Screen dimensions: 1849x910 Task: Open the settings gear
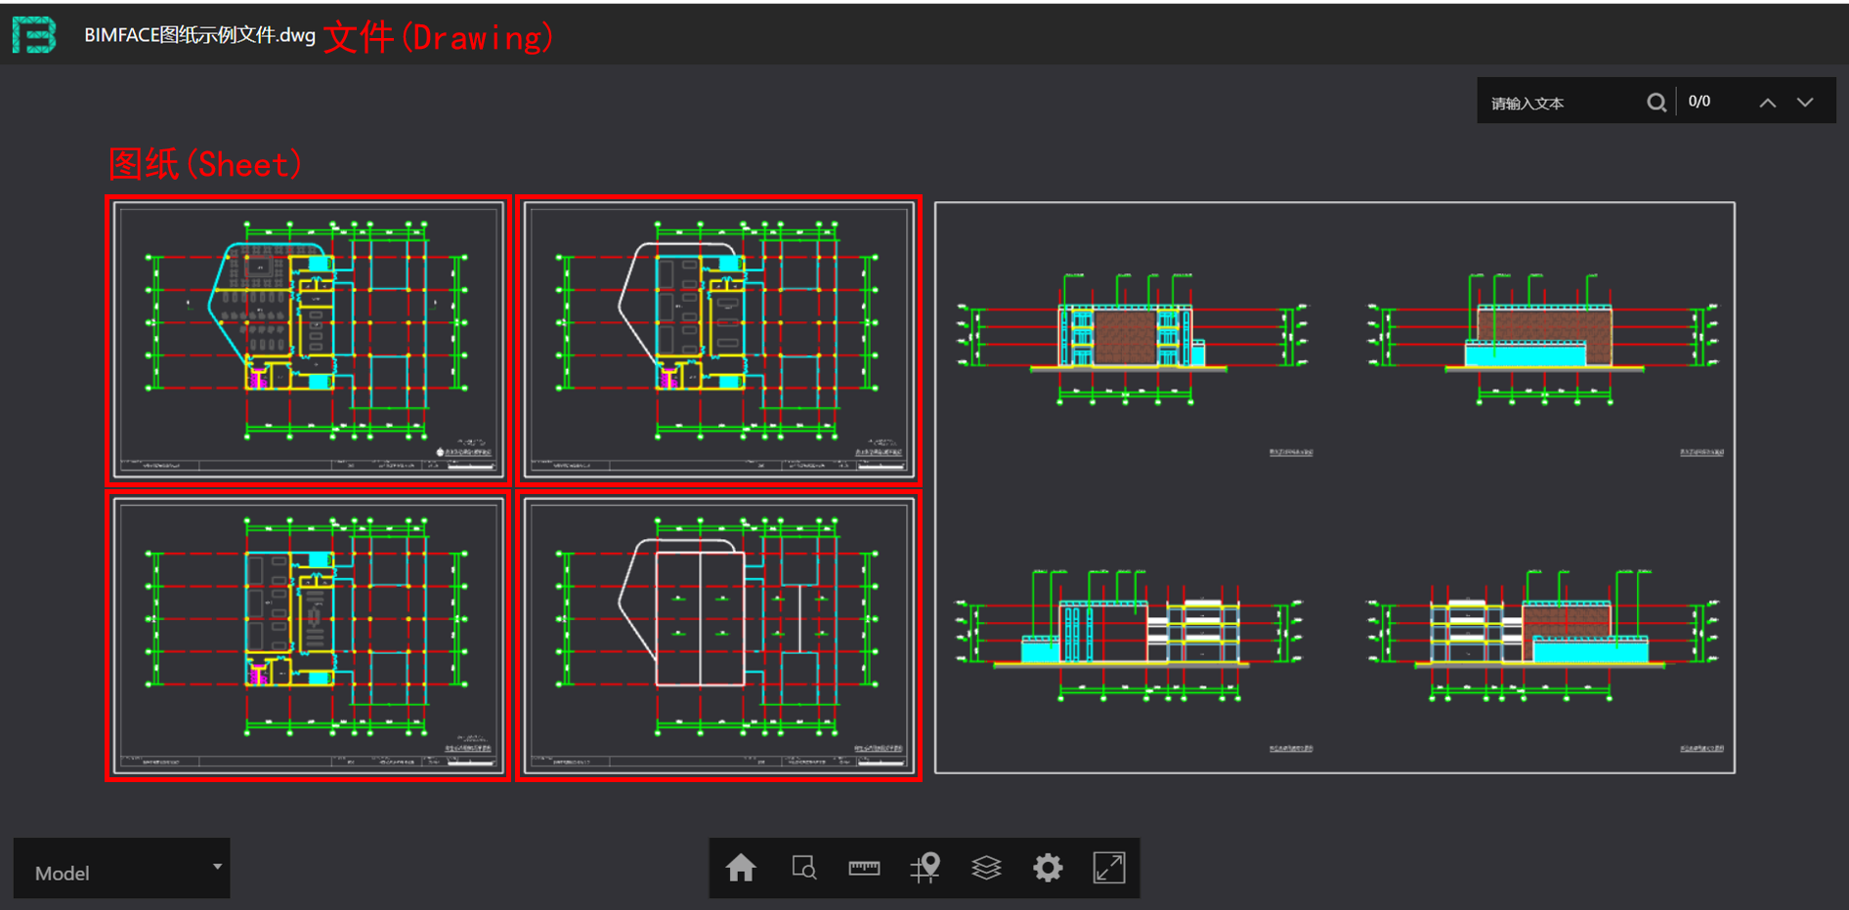(1048, 868)
